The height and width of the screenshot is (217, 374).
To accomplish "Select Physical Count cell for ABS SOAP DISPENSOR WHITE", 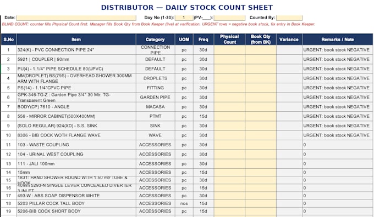I will pos(229,196).
